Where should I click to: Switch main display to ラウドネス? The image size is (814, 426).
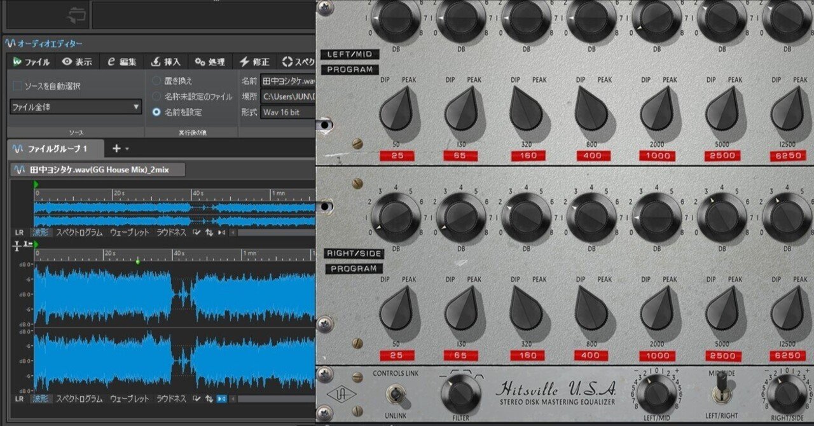(x=171, y=399)
